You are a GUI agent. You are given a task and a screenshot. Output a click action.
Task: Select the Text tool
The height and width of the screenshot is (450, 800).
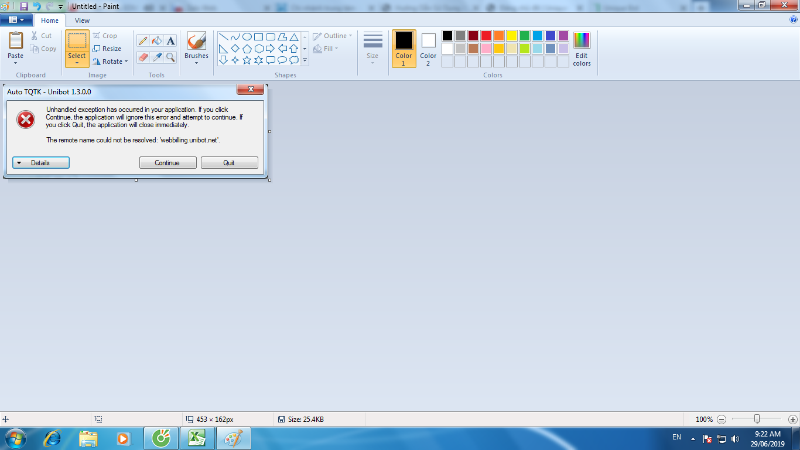pyautogui.click(x=170, y=40)
